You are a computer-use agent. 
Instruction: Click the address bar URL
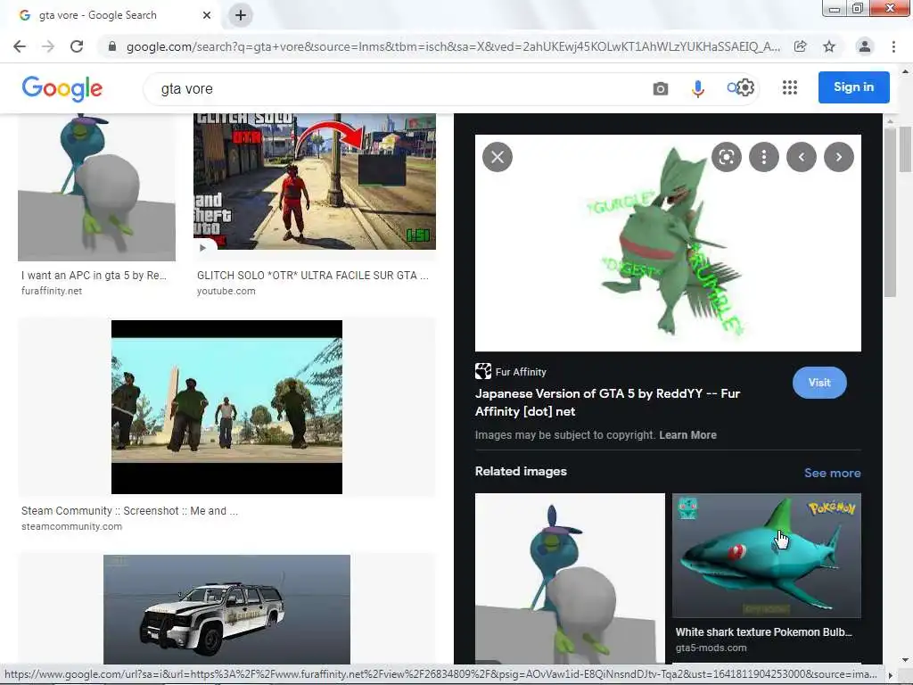point(453,46)
